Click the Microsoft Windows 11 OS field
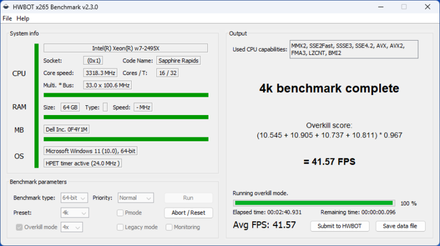This screenshot has width=440, height=246. [91, 151]
